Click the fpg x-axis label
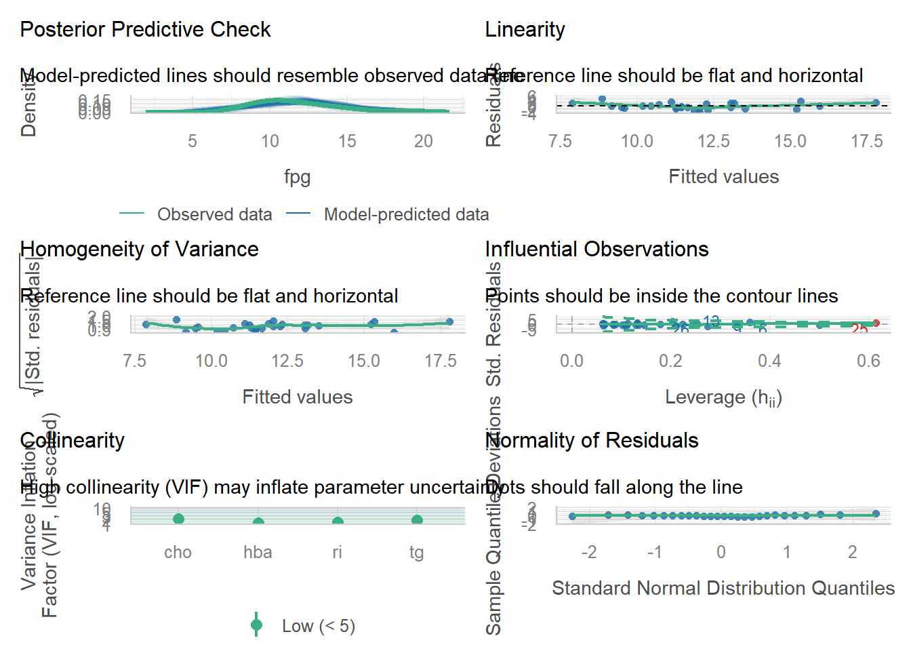Screen dimensions: 911x651 pos(297,177)
